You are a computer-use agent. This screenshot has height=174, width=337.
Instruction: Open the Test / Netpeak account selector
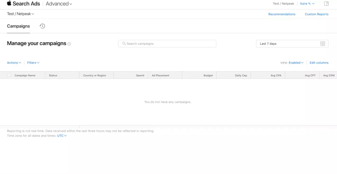(x=20, y=14)
